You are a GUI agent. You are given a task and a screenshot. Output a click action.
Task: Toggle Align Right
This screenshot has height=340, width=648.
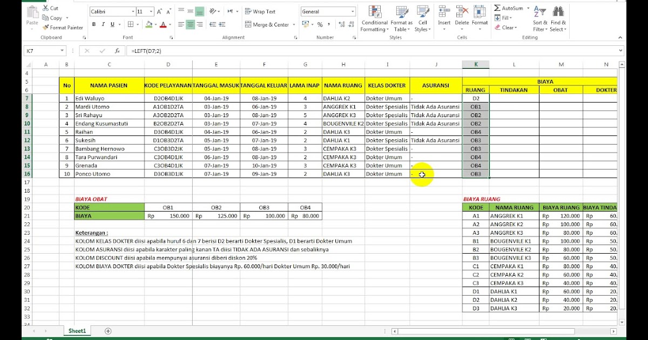pyautogui.click(x=199, y=24)
